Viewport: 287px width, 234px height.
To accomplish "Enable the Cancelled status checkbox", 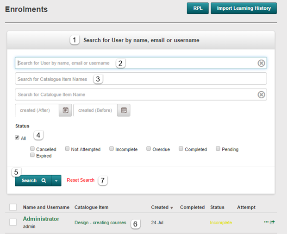I will [32, 149].
